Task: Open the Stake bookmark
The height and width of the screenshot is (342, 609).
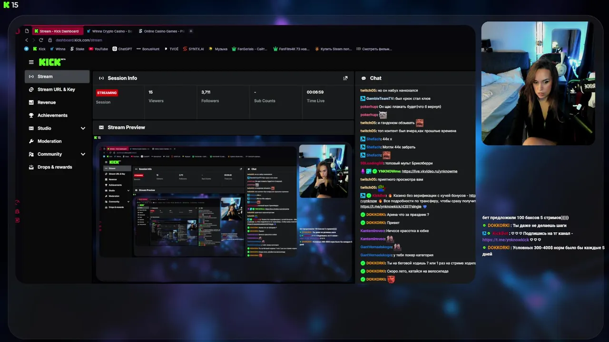Action: click(x=77, y=48)
